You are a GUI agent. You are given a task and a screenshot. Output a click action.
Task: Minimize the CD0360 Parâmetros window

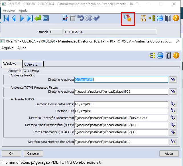[148, 4]
